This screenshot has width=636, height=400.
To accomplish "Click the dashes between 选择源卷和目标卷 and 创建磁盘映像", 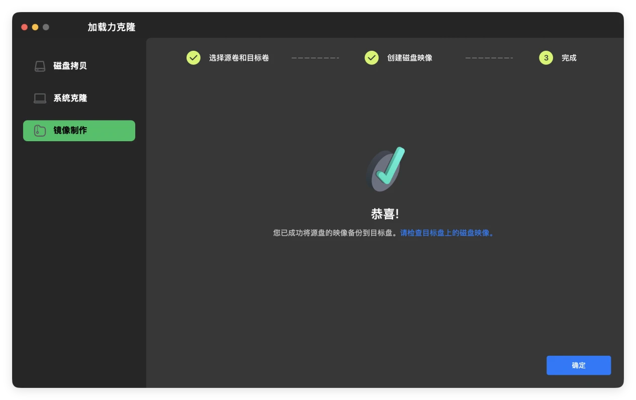I will [316, 58].
